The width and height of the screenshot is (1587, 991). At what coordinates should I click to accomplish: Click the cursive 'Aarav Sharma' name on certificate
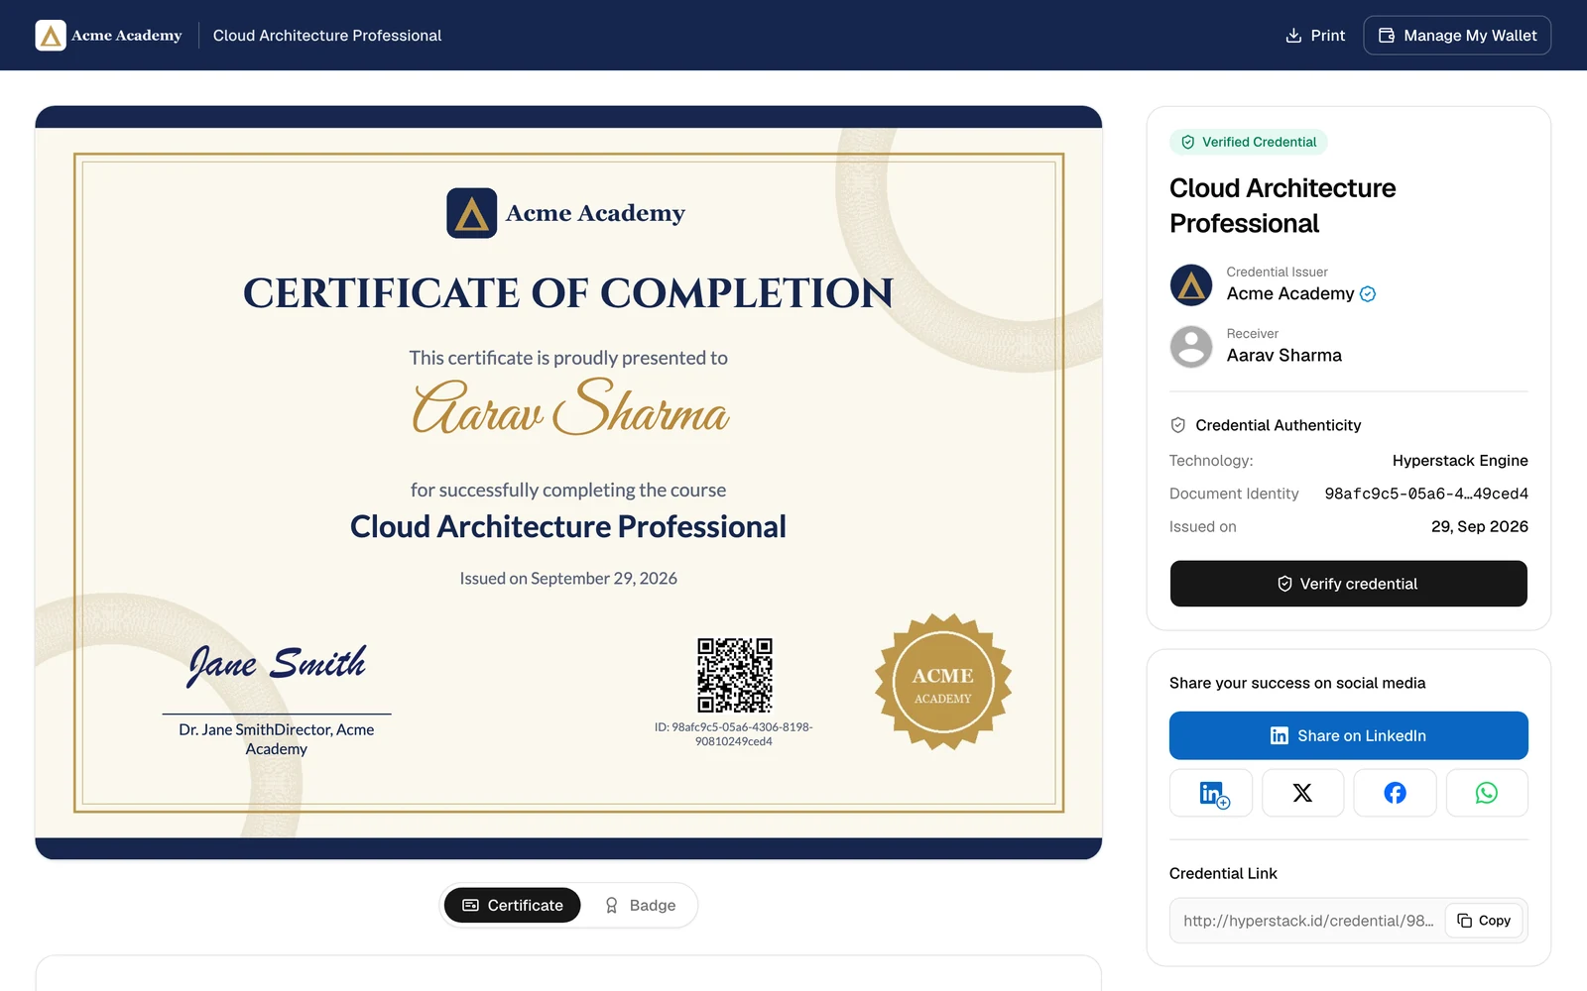click(570, 408)
